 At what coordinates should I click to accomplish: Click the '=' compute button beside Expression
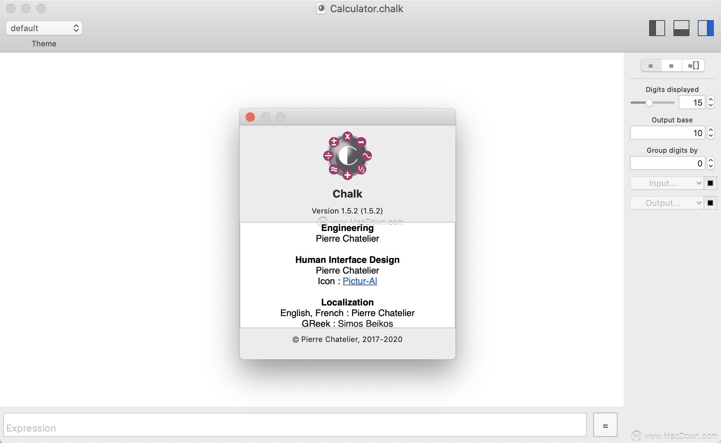point(605,425)
